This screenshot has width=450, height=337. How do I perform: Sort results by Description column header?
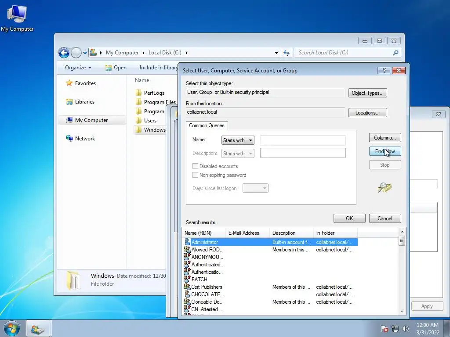point(292,233)
